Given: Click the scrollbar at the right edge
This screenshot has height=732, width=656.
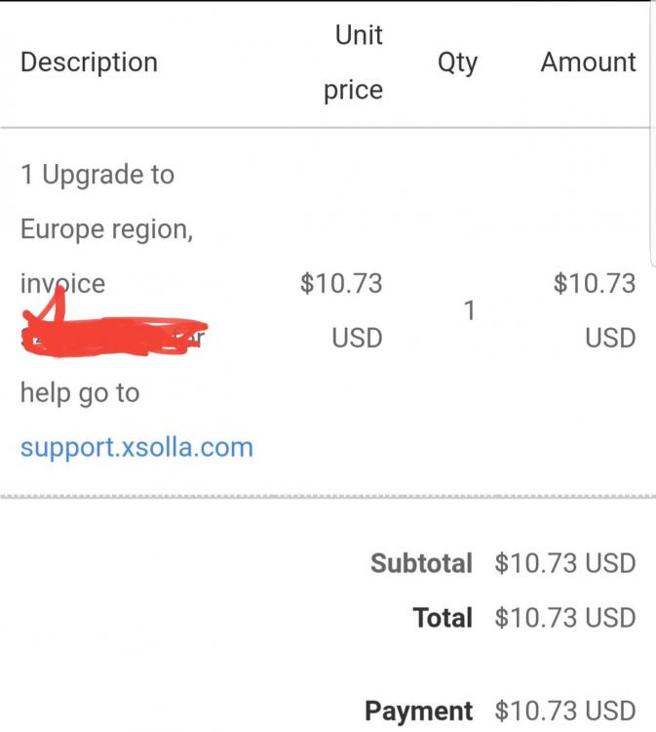Looking at the screenshot, I should [x=652, y=131].
